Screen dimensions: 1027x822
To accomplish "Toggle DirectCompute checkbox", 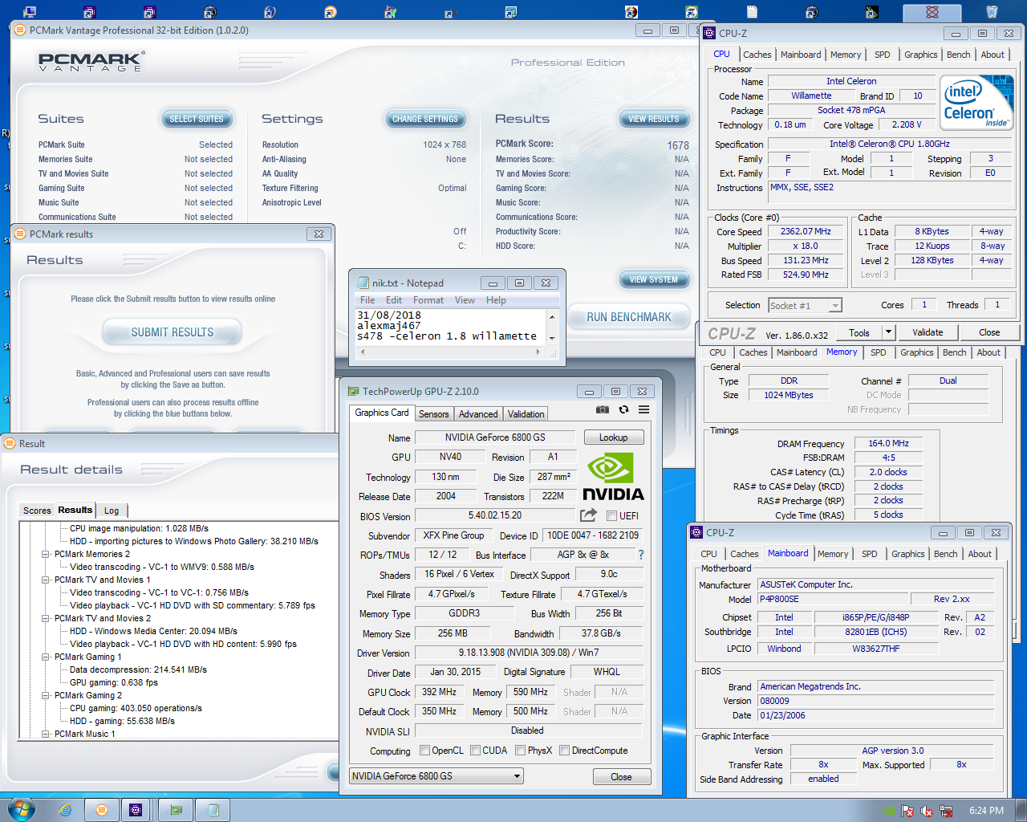I will (565, 751).
